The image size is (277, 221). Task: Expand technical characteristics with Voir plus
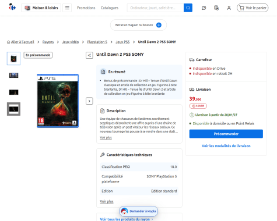107,201
